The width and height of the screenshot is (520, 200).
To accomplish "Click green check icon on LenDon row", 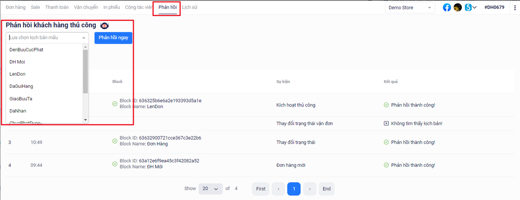I will pyautogui.click(x=115, y=104).
